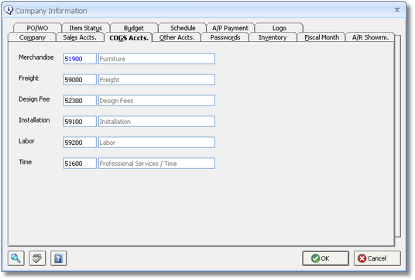Click the Design Fee label

click(34, 99)
